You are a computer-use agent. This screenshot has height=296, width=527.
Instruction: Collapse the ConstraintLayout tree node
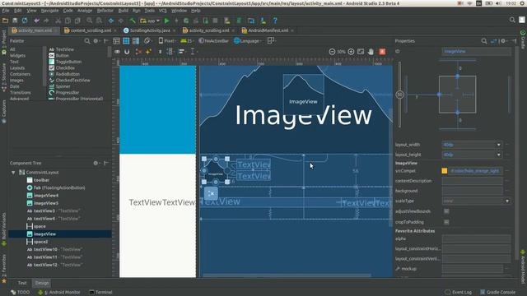13,173
